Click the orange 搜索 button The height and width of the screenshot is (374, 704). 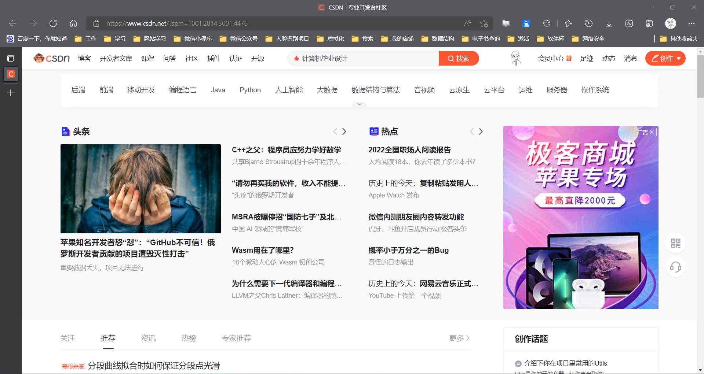coord(459,58)
